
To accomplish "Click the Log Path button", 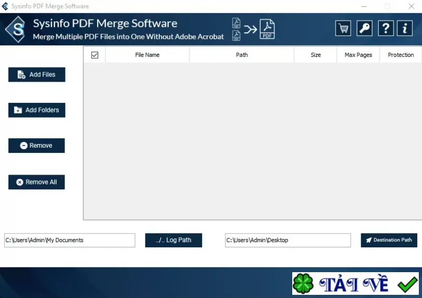I will pyautogui.click(x=174, y=240).
